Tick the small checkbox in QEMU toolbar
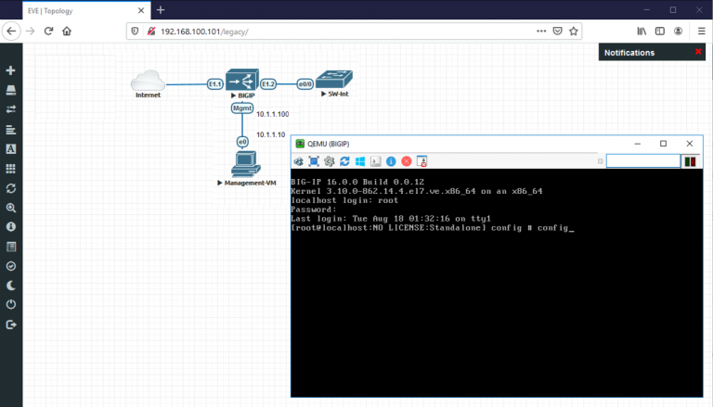Screen dimensions: 713x407 tap(601, 161)
